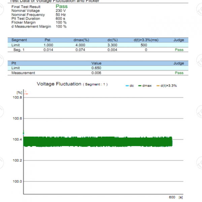
Task: Click the 100.8 y-axis tick label
Action: (x=18, y=98)
